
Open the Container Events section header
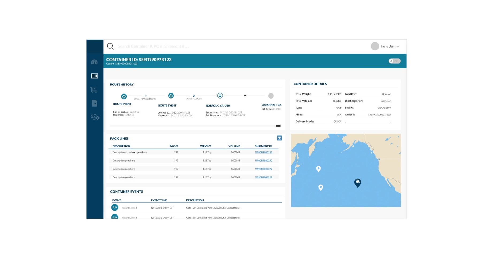click(x=127, y=191)
